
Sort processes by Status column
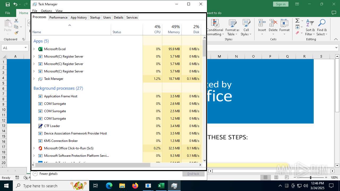(x=127, y=29)
